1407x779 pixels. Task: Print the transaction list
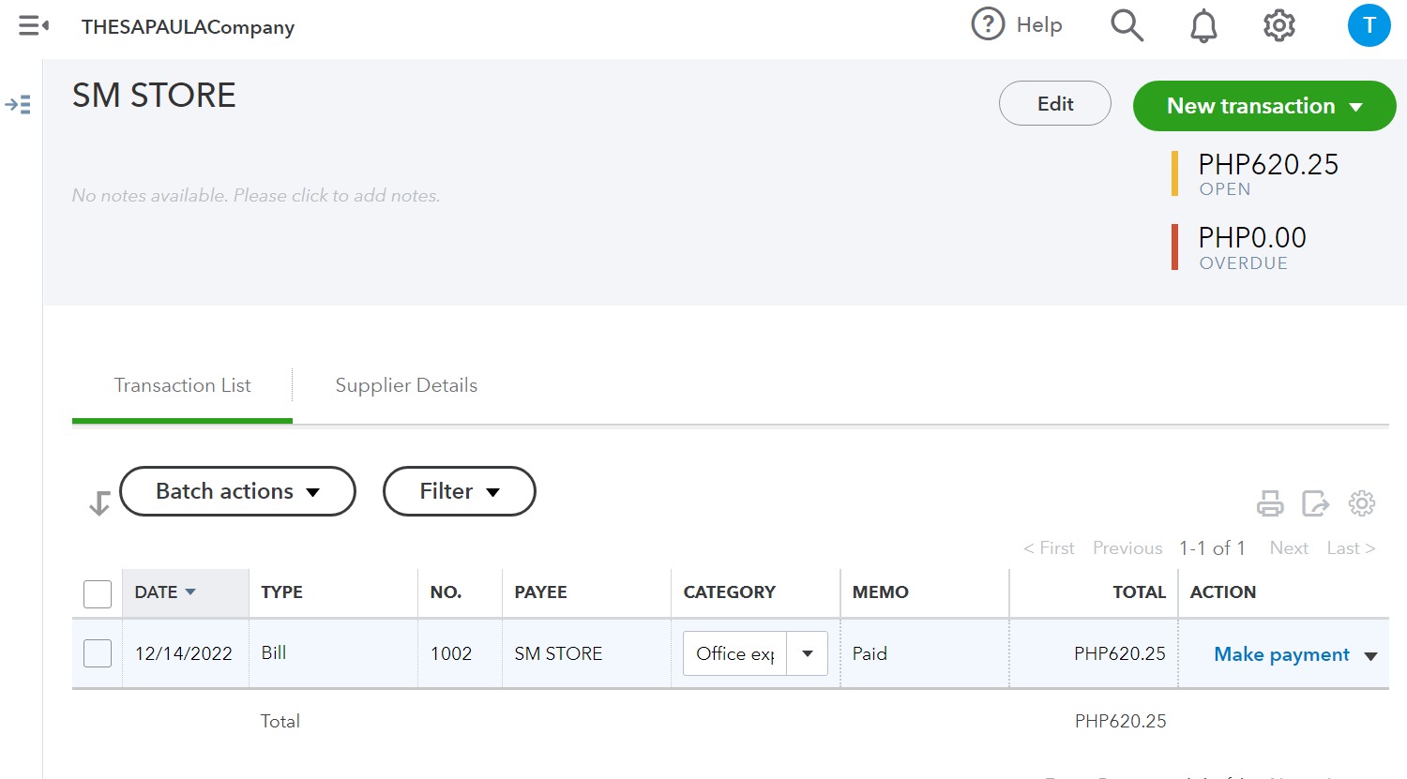click(1270, 503)
